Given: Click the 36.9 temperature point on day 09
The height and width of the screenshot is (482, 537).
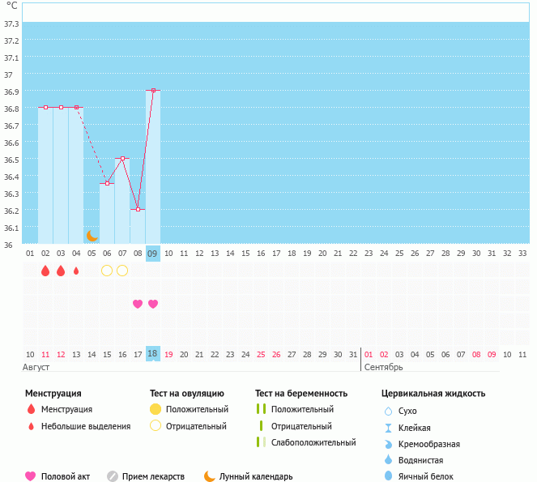Looking at the screenshot, I should point(153,91).
